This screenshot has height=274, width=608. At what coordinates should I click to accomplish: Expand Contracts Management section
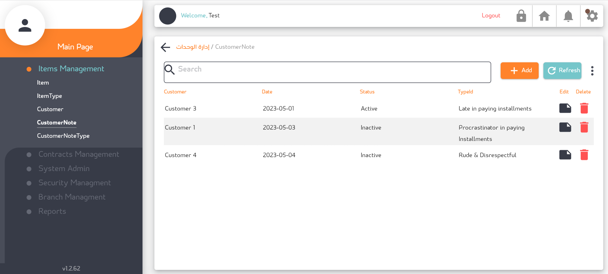[x=79, y=154]
